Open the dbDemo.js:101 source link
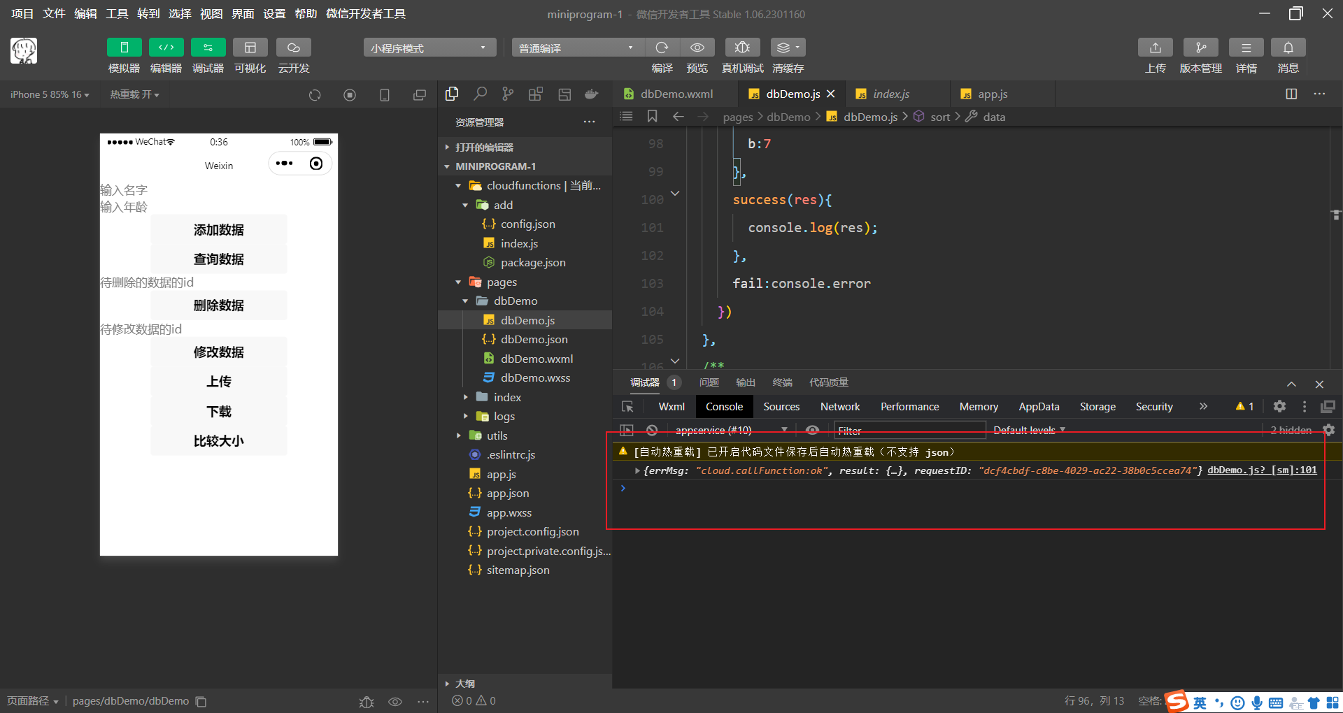 (1262, 470)
